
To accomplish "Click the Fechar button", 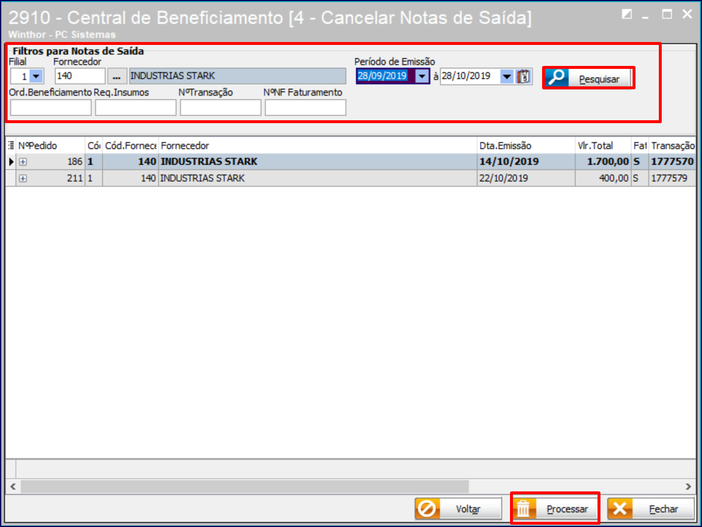I will pos(651,509).
